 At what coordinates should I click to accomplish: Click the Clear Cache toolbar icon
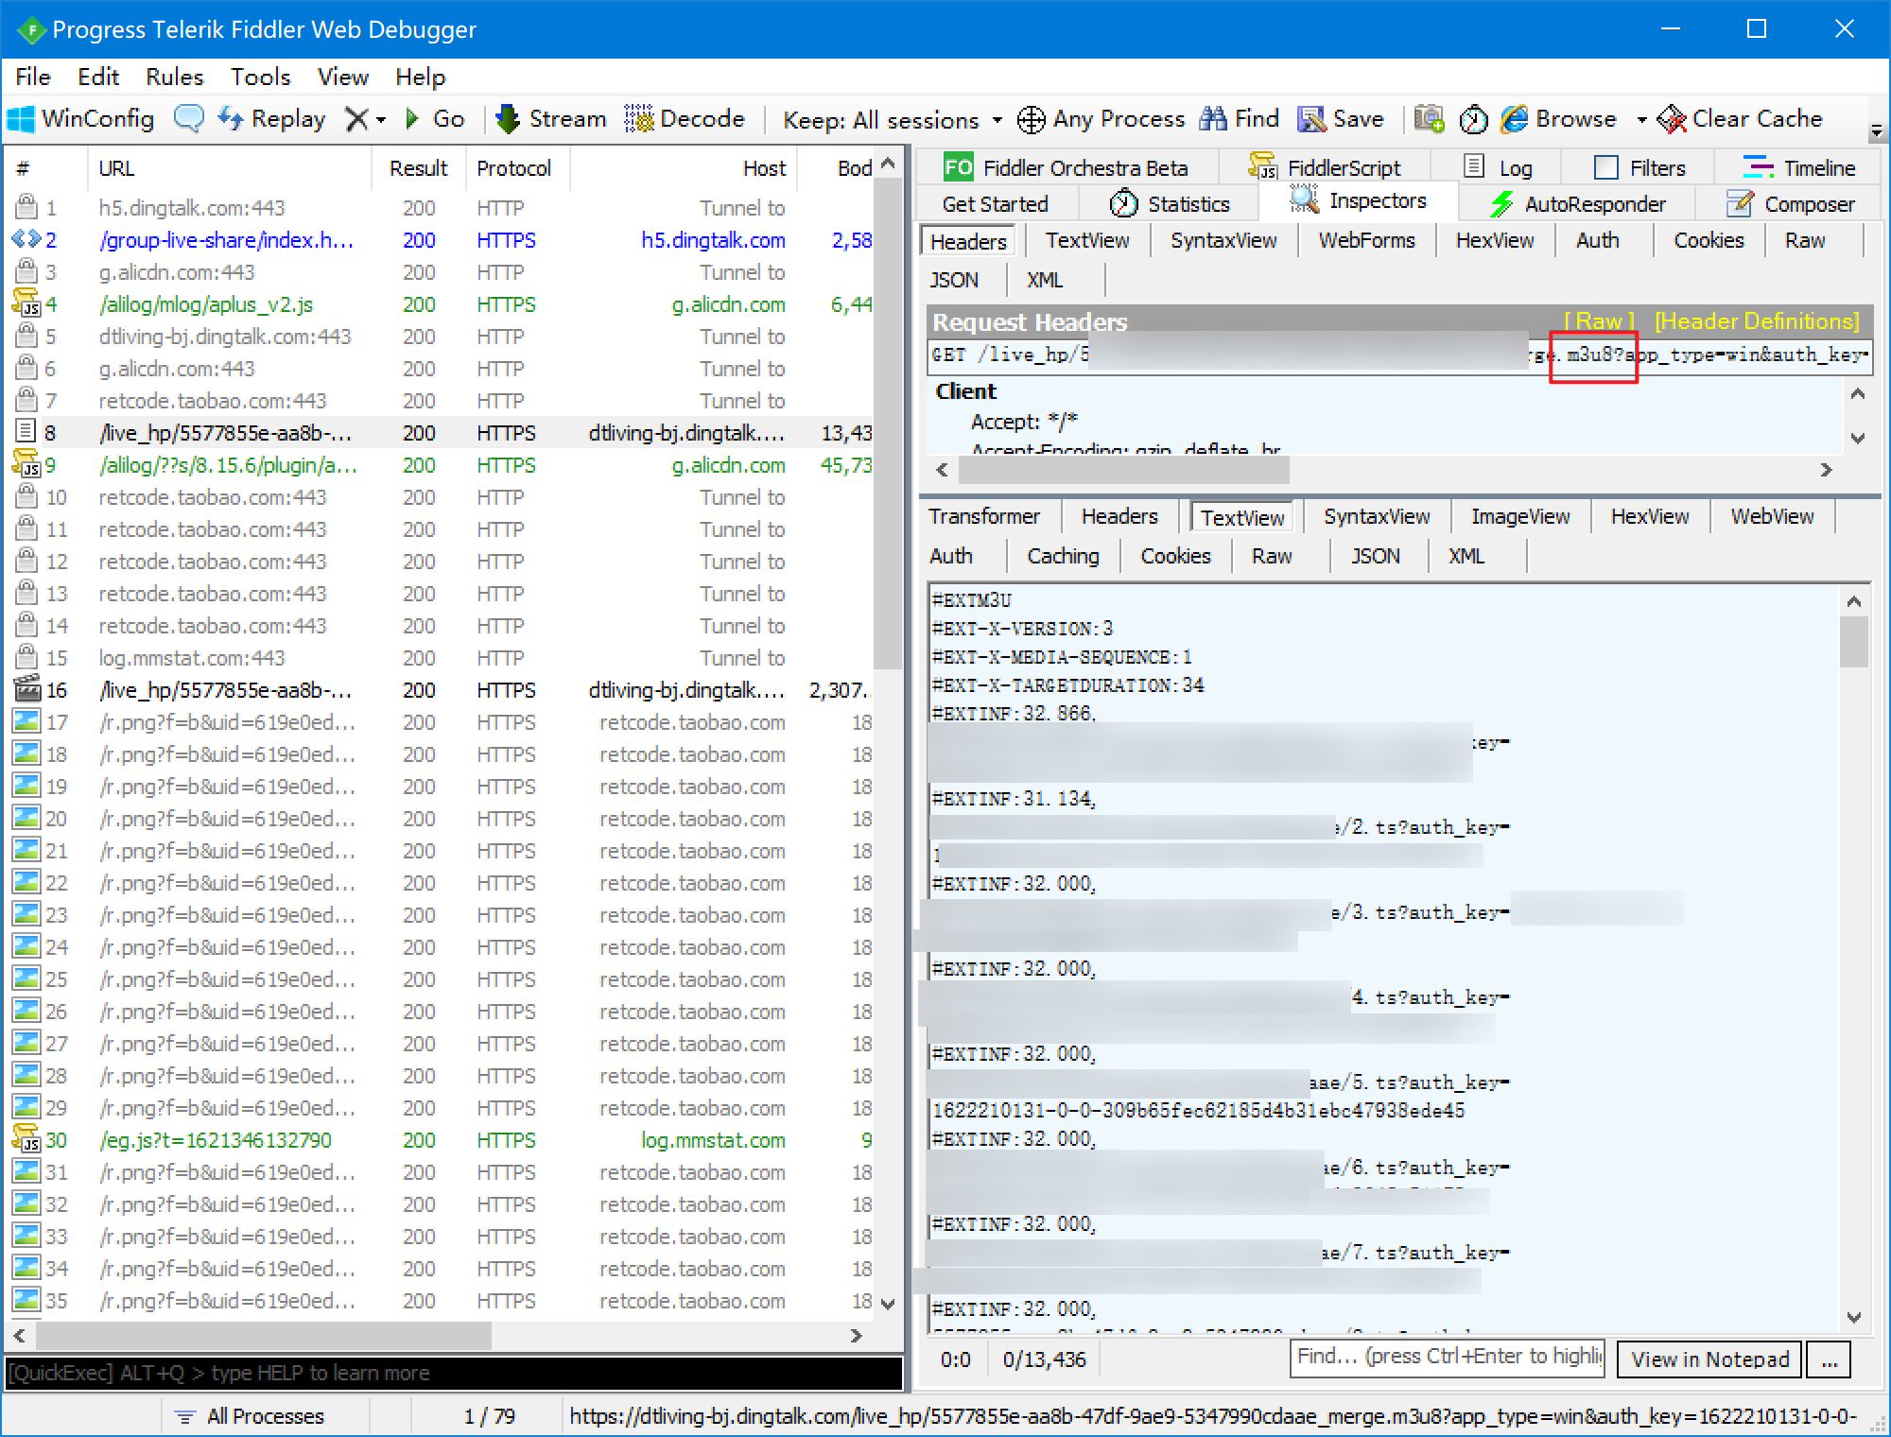[1672, 119]
